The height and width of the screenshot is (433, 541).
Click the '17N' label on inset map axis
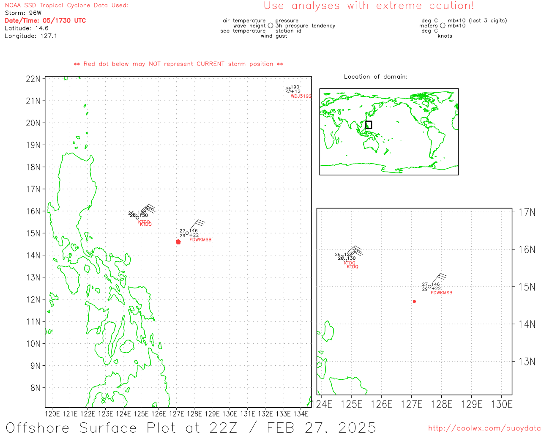pos(527,212)
